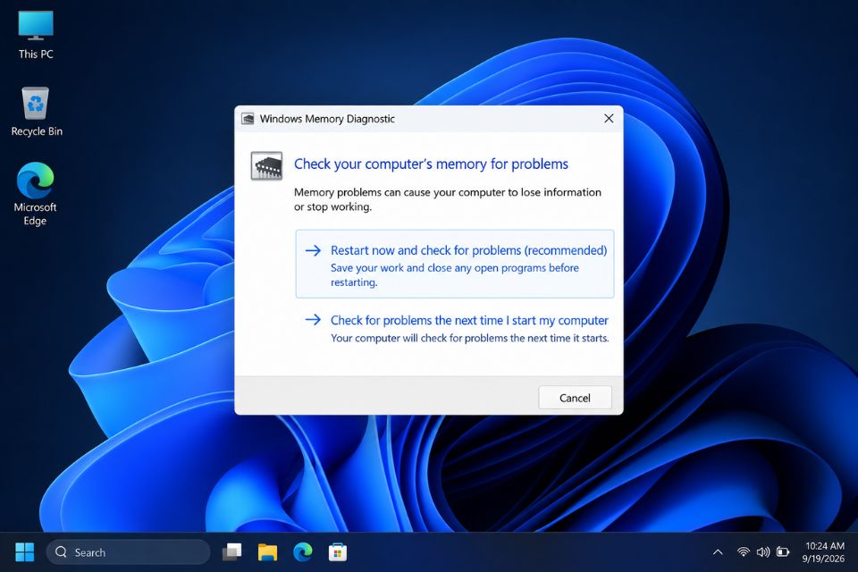The width and height of the screenshot is (858, 572).
Task: Click the speaker volume icon
Action: 762,551
